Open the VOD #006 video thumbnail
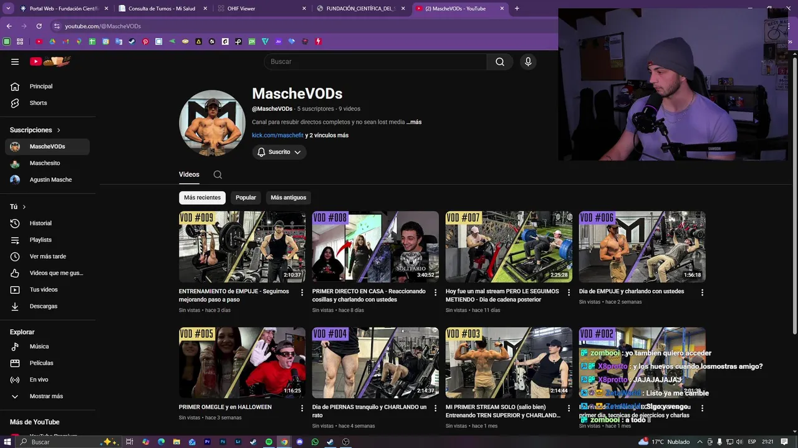Image resolution: width=798 pixels, height=448 pixels. (x=642, y=246)
